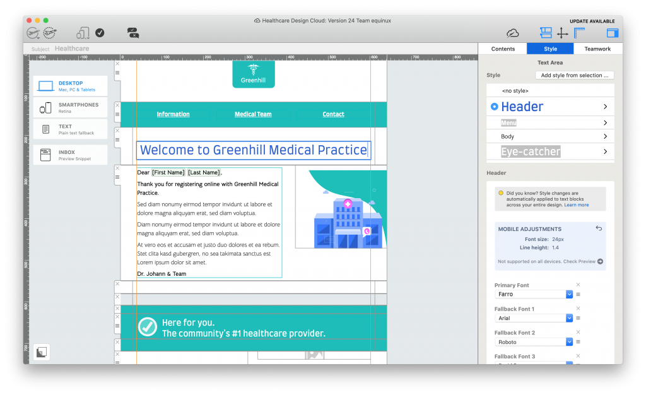Viewport: 646px width, 395px height.
Task: Click the Contact menu link
Action: (x=333, y=114)
